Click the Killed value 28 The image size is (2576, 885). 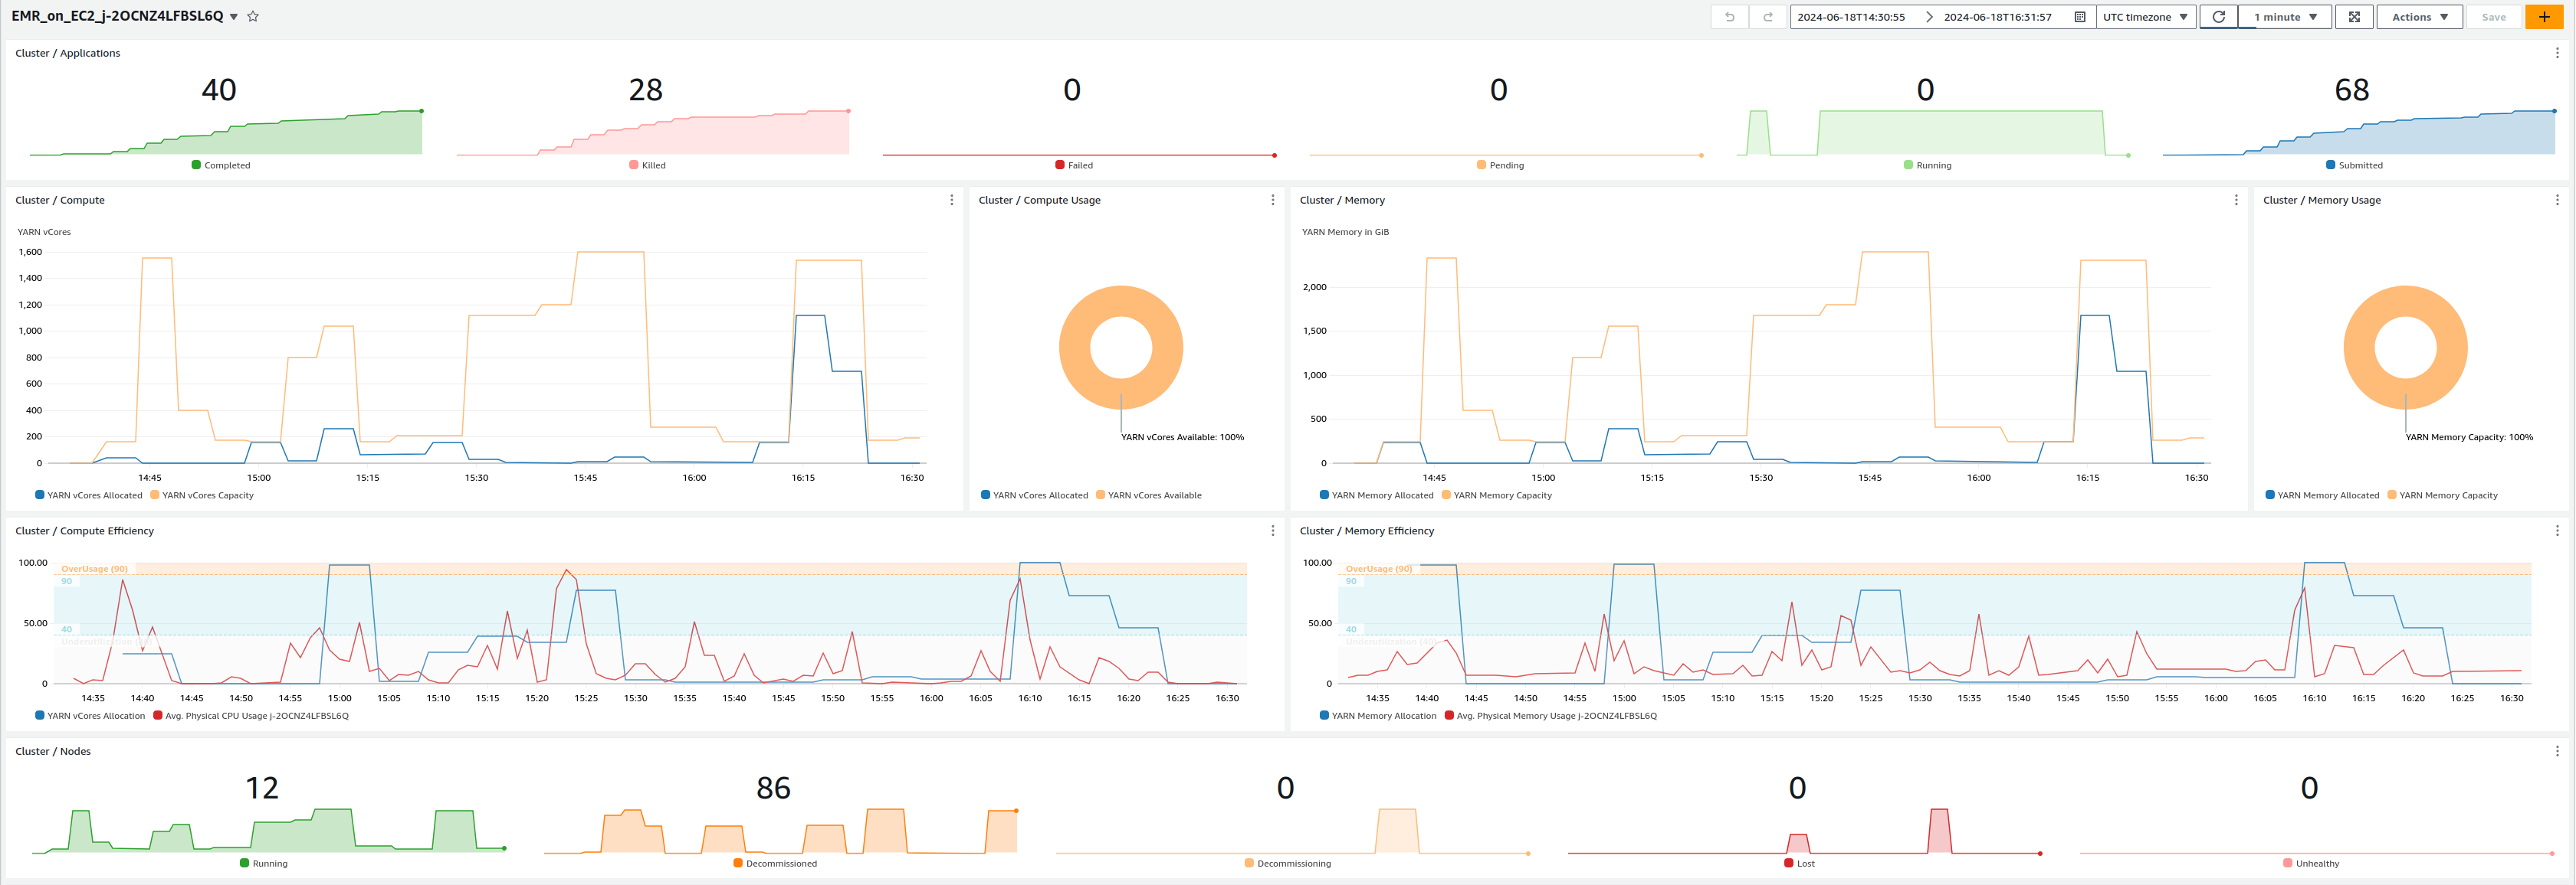[645, 90]
